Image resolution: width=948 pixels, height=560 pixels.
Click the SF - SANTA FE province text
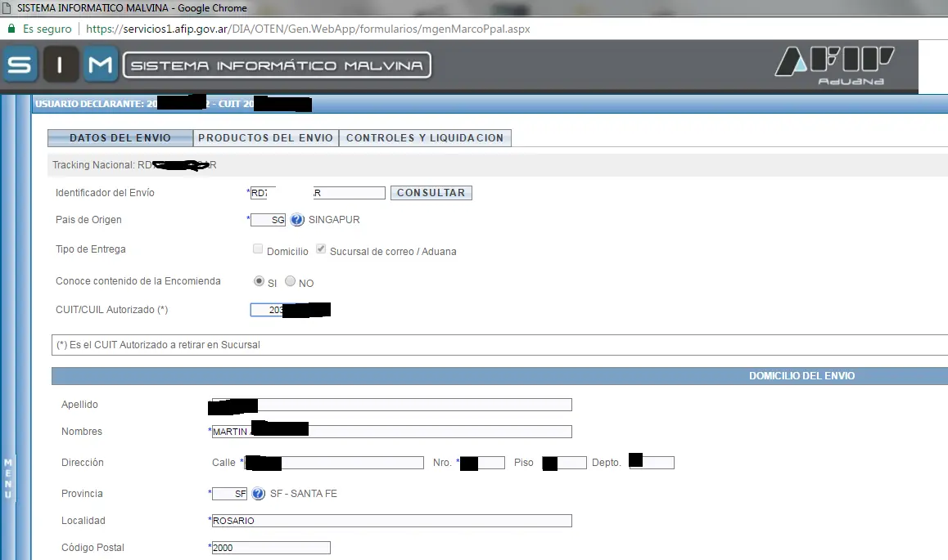pyautogui.click(x=304, y=494)
